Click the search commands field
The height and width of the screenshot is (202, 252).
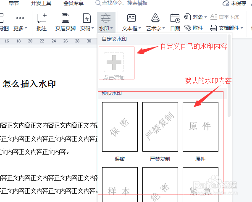click(x=121, y=3)
